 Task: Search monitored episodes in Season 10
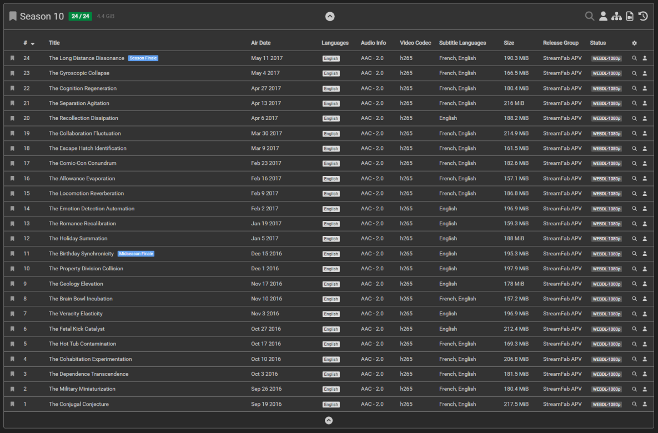[589, 16]
